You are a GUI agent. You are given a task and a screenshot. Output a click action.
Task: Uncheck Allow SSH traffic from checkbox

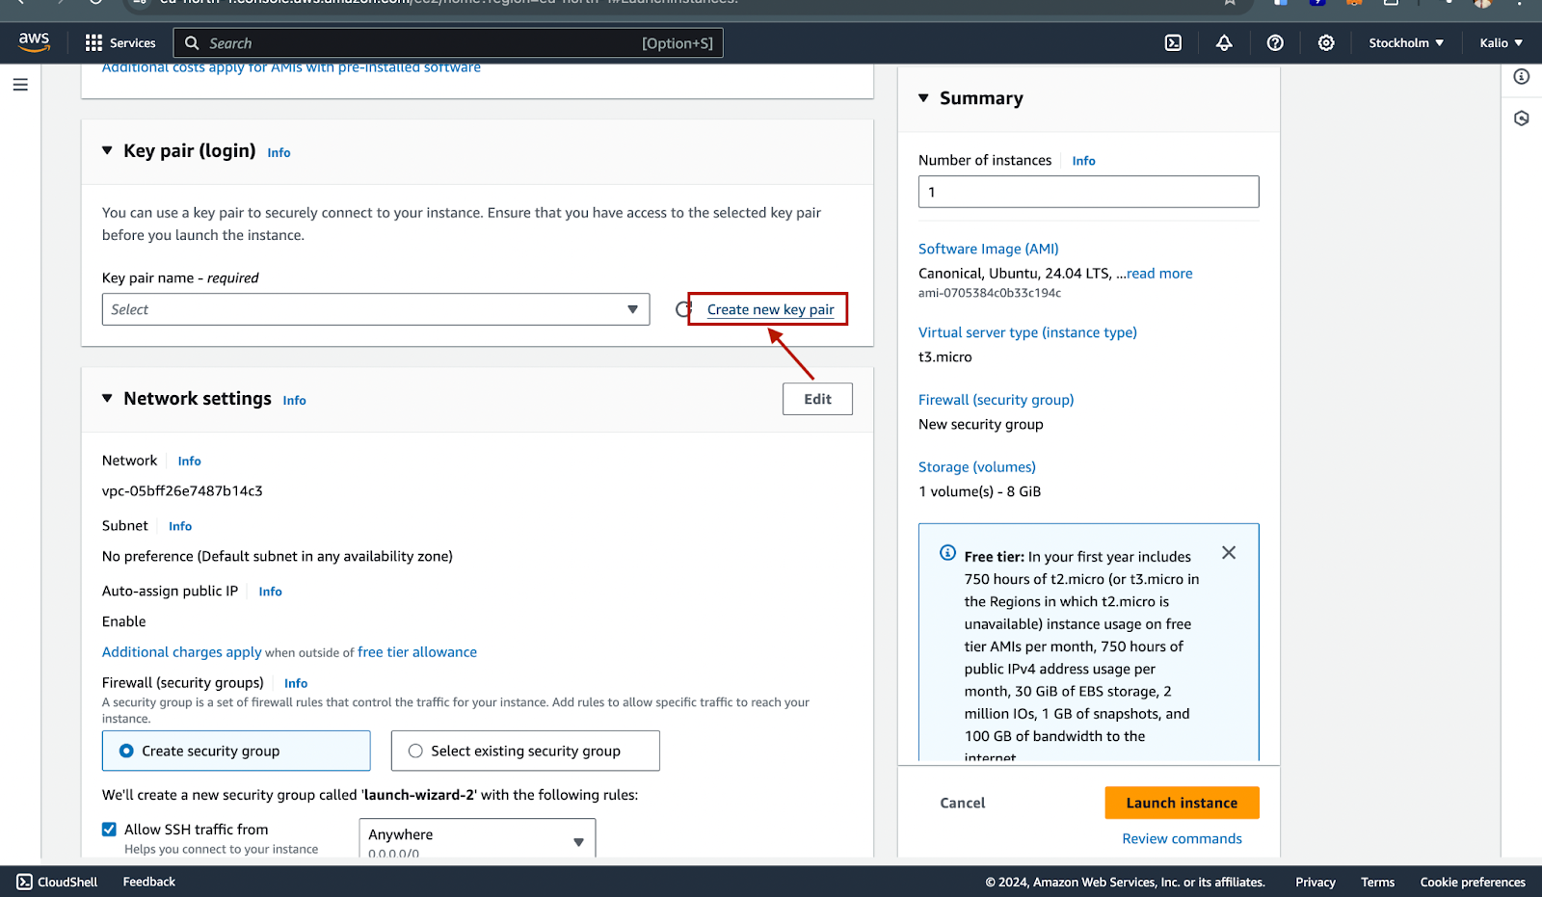(110, 830)
